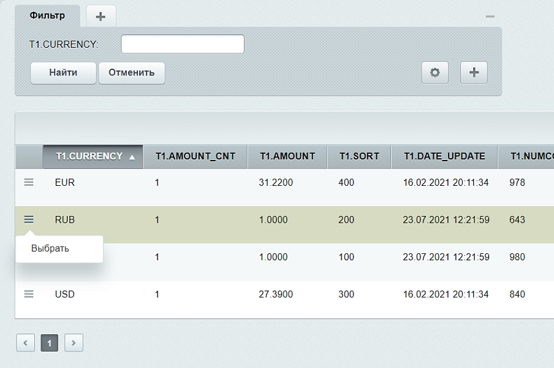The width and height of the screenshot is (554, 368).
Task: Open the USD row hamburger menu
Action: tap(29, 294)
